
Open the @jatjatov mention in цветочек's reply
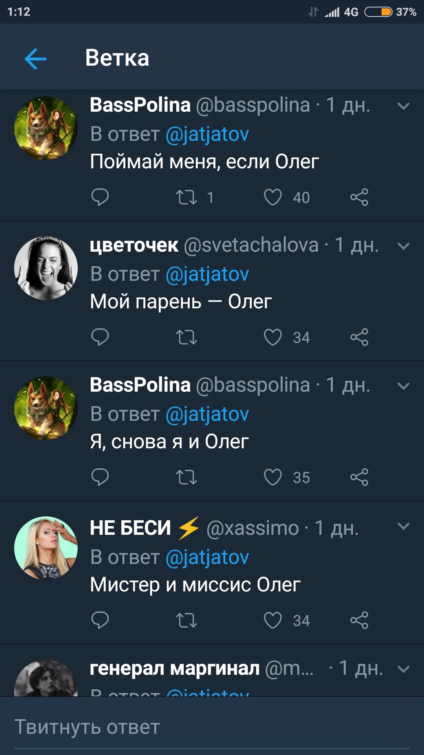207,274
